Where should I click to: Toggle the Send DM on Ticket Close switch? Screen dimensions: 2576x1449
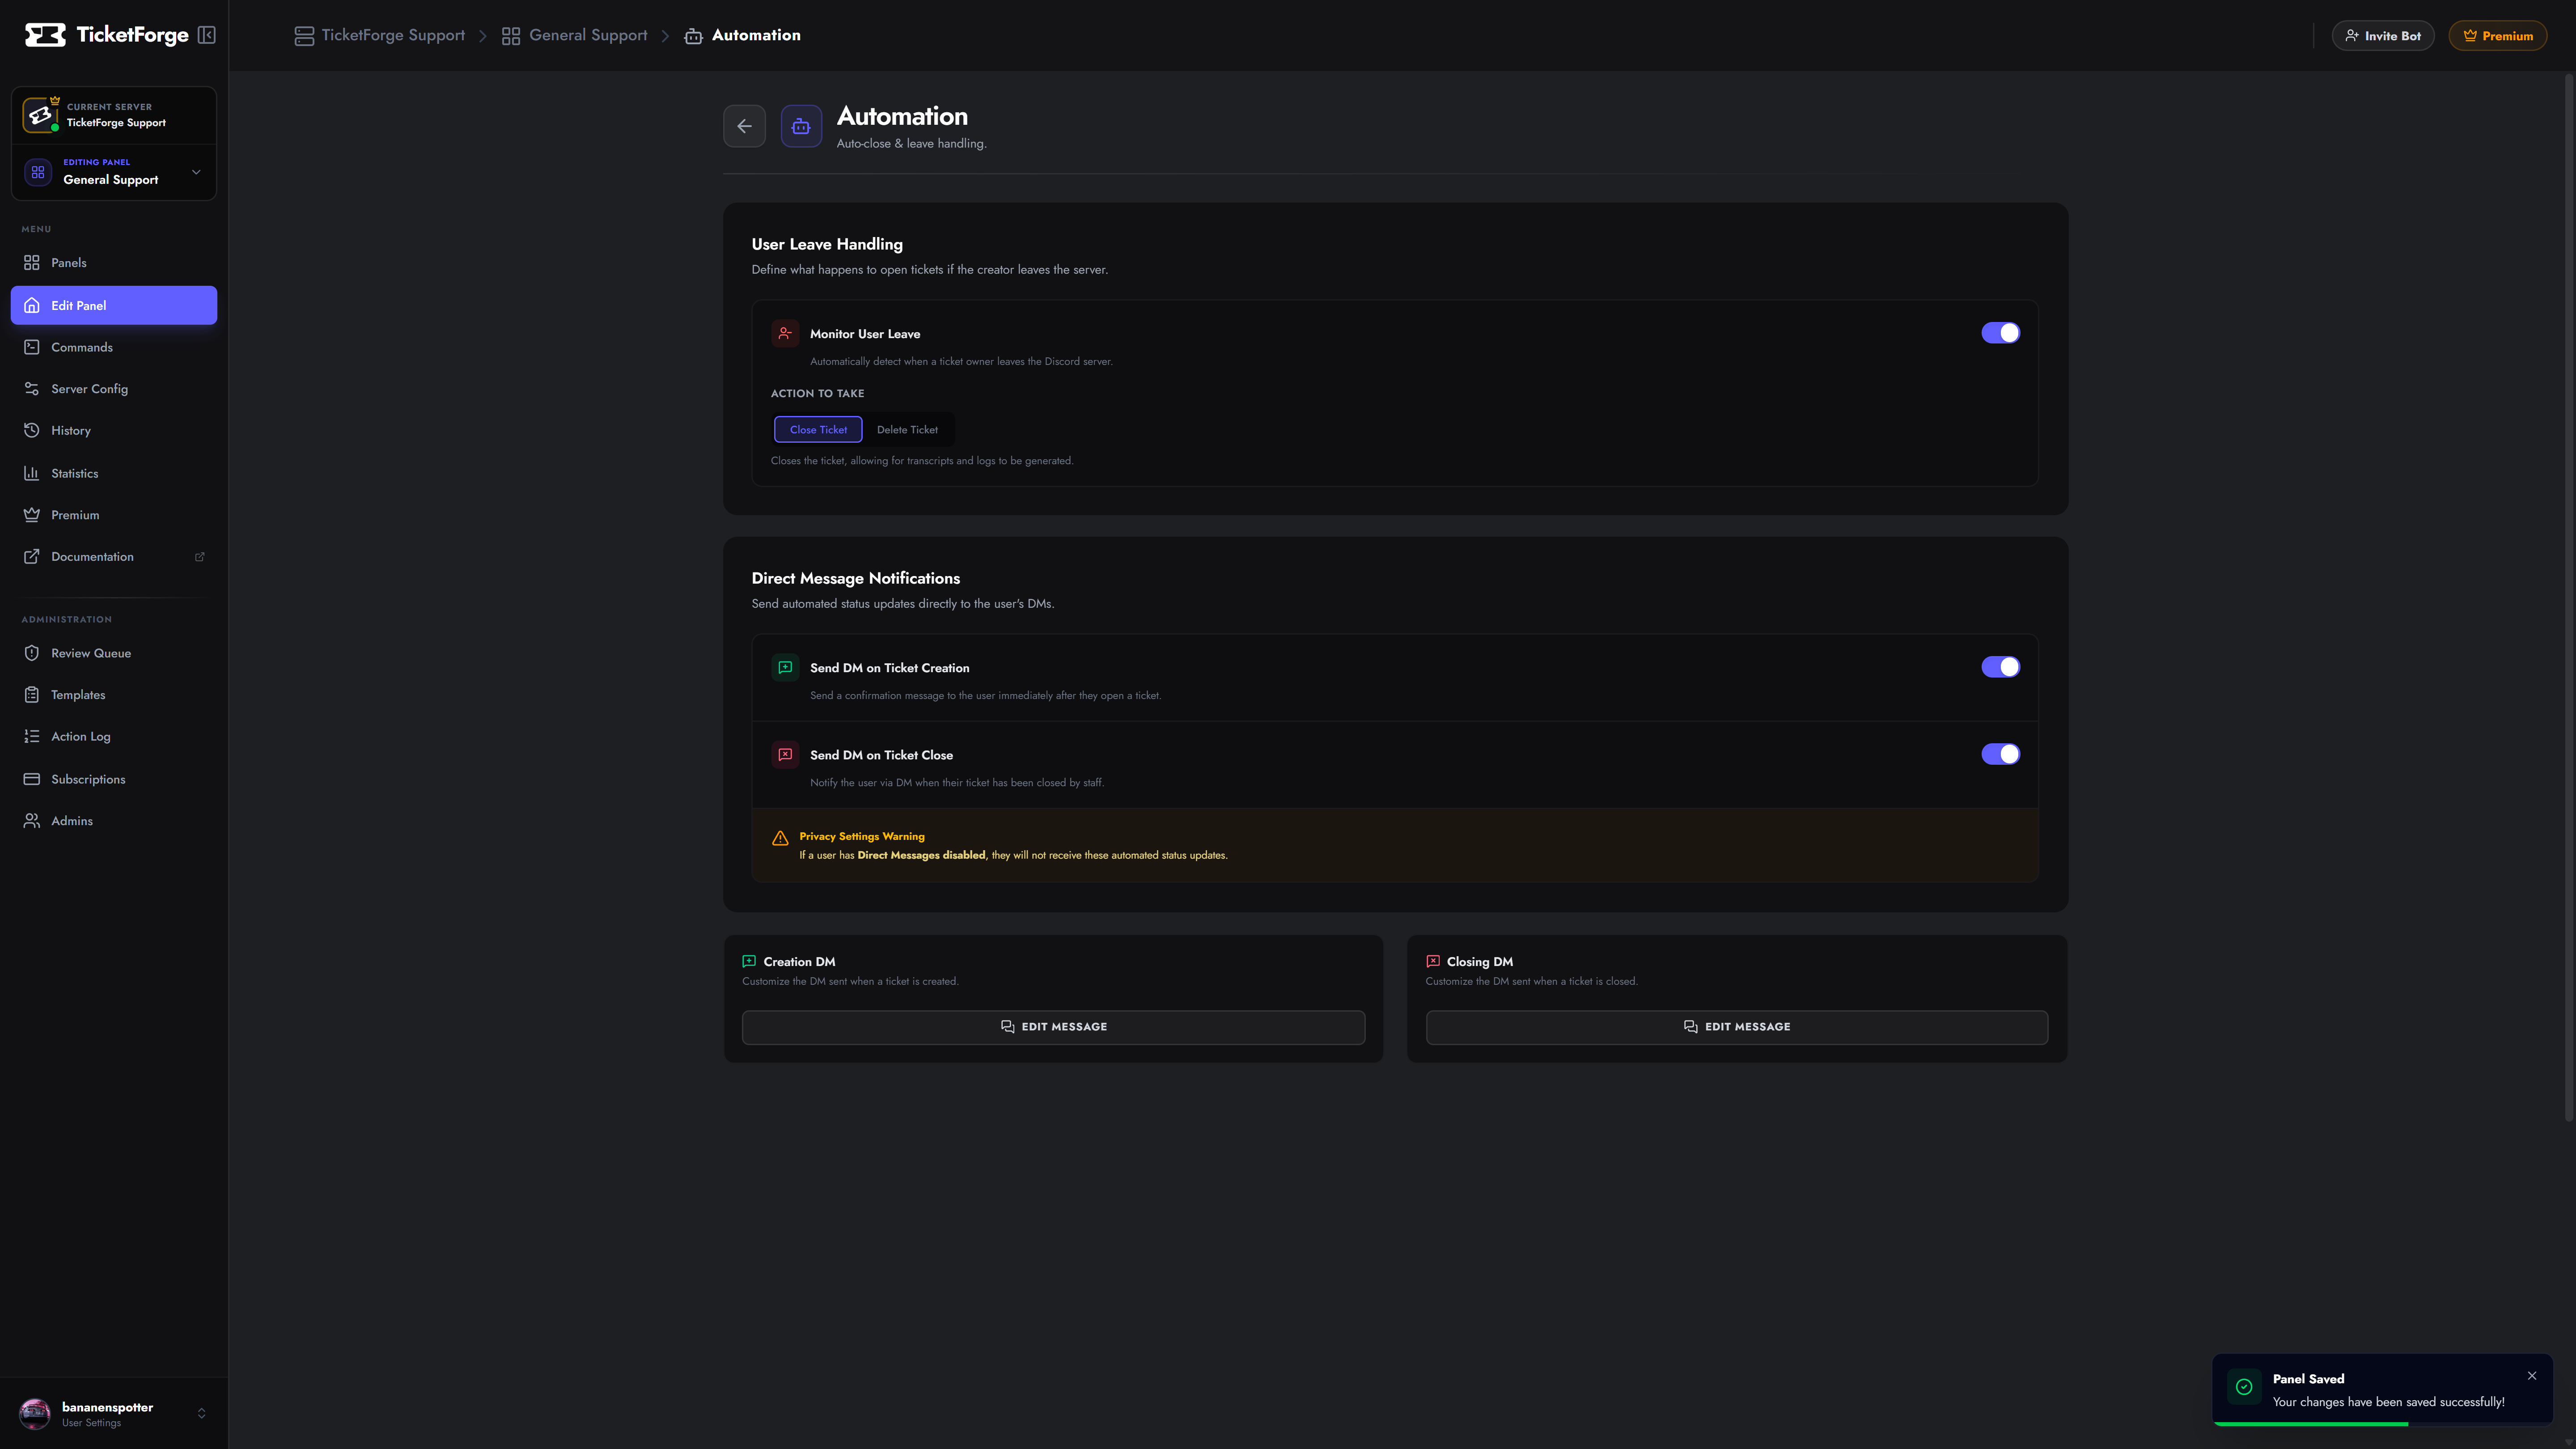coord(2000,754)
